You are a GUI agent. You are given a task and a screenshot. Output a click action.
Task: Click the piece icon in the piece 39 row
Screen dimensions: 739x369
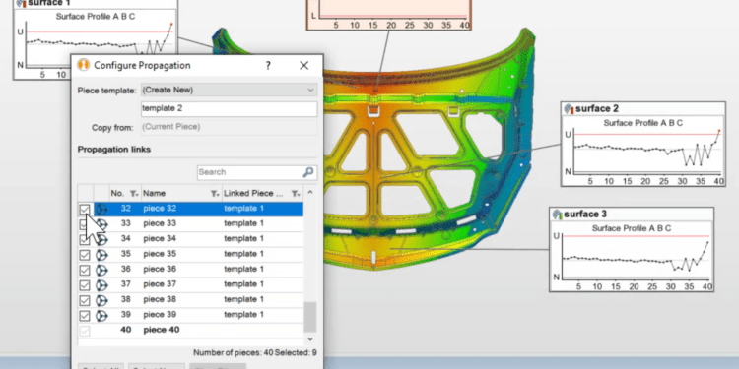click(101, 315)
